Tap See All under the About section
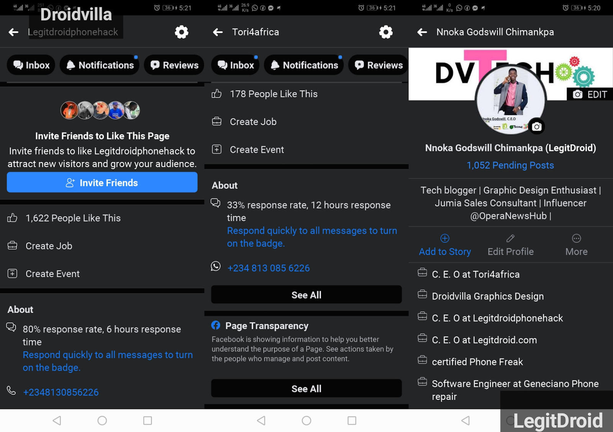613x432 pixels. pos(306,295)
